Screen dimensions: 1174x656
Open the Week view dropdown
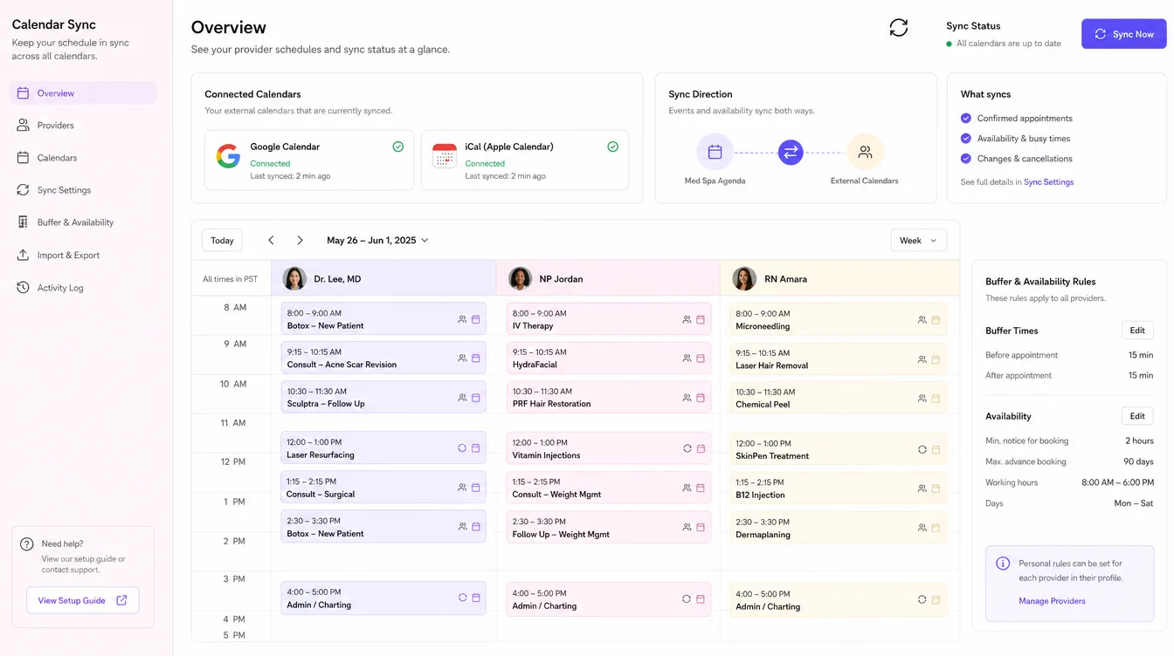coord(919,241)
